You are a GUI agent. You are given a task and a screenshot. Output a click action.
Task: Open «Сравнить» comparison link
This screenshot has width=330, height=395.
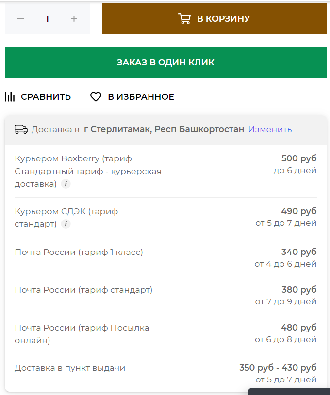click(x=46, y=97)
